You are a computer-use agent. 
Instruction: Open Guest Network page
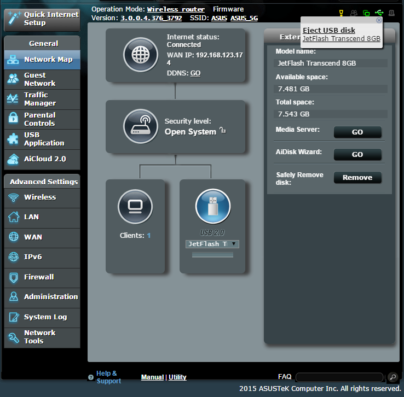point(42,79)
